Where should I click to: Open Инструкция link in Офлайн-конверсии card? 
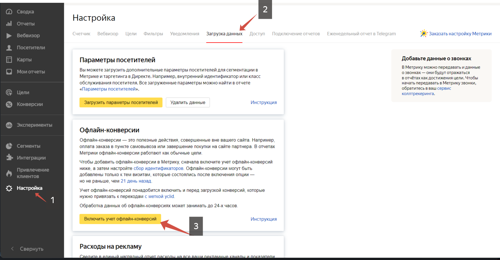(x=264, y=219)
